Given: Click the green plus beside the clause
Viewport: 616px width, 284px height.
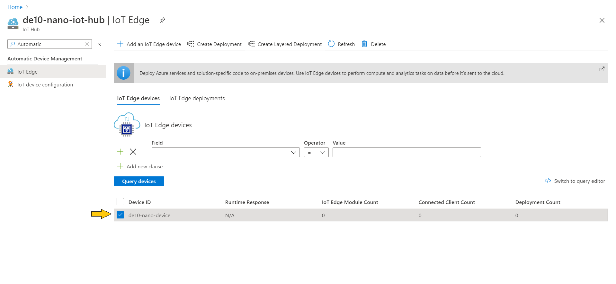Looking at the screenshot, I should [x=120, y=152].
